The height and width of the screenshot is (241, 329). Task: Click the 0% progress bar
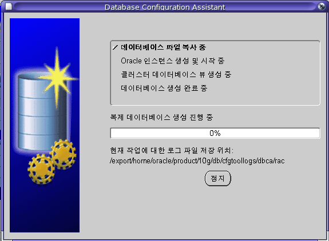[x=215, y=133]
